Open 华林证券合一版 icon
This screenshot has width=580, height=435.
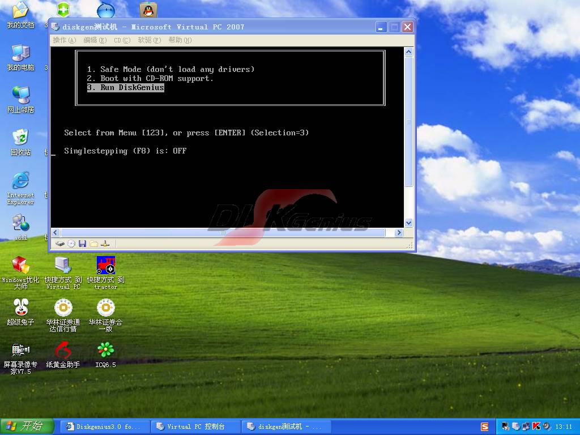[106, 315]
